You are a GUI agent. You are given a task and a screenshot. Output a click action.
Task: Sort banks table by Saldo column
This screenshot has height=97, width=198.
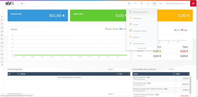[182, 74]
